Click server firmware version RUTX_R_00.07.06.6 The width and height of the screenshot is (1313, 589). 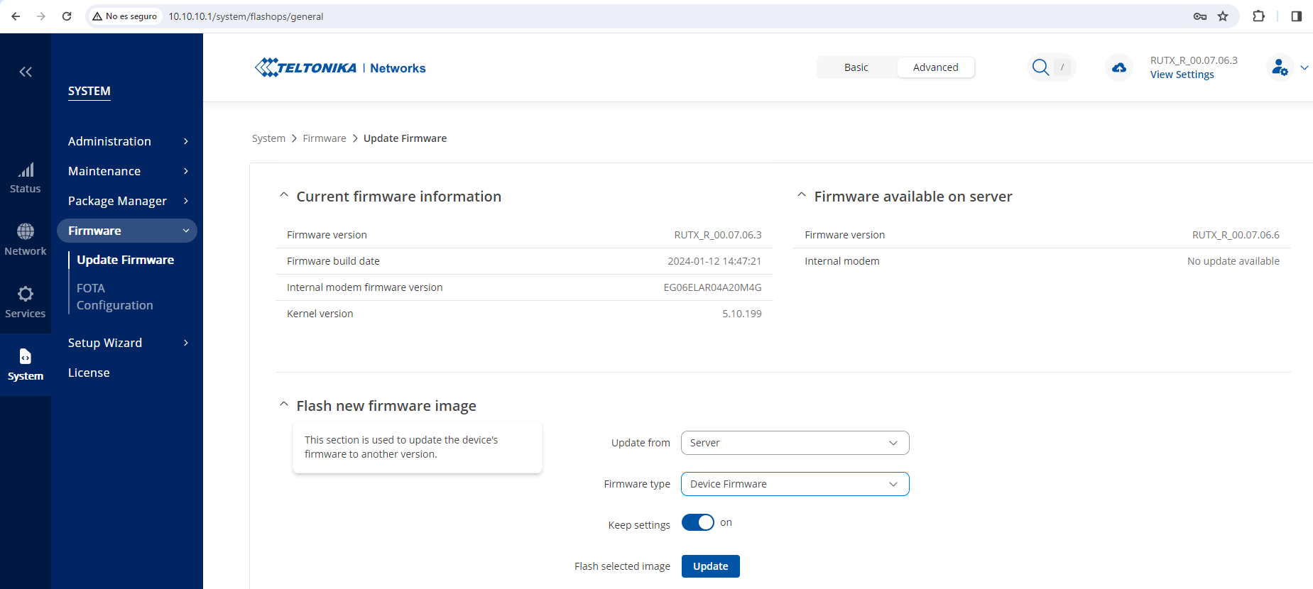[x=1236, y=235]
